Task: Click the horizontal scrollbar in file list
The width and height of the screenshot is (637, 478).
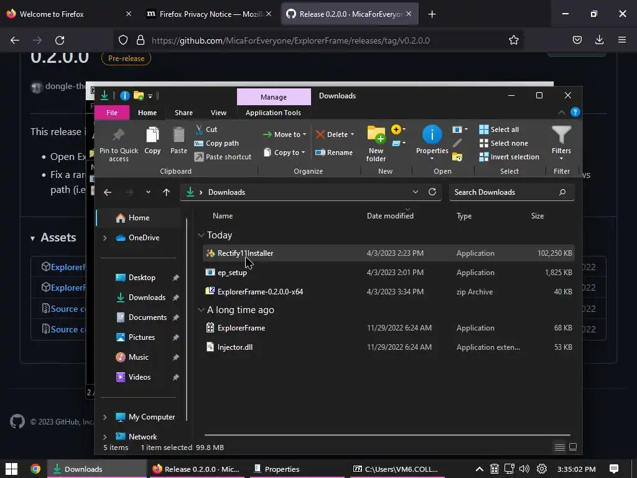Action: [388, 435]
